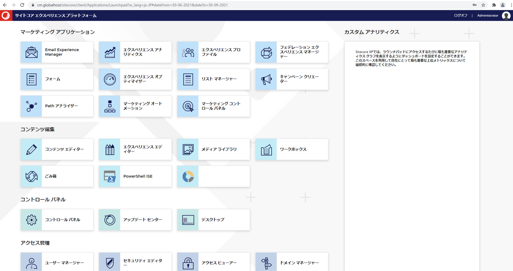
Task: Open マーケティング オートメーション hierarchy icon
Action: point(109,106)
